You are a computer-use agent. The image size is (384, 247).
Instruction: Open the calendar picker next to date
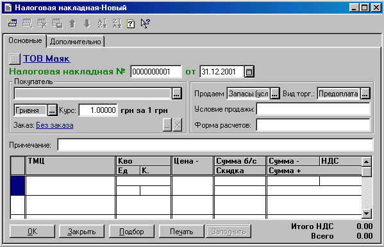coord(249,72)
